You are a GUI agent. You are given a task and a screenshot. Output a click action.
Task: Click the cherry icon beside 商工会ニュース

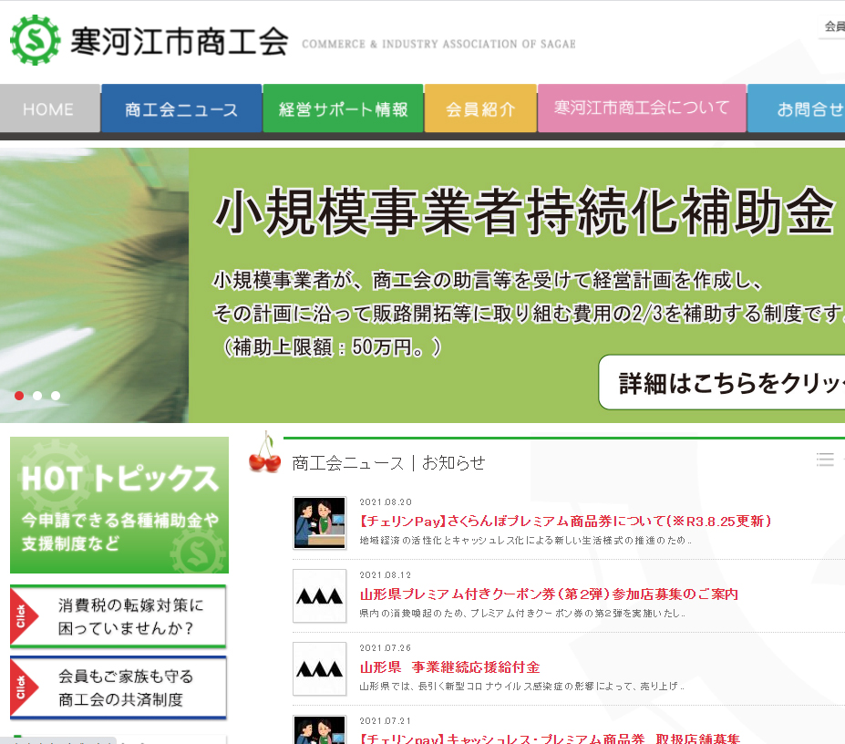(x=264, y=453)
